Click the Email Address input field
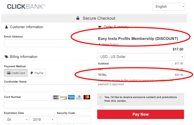 tap(48, 43)
